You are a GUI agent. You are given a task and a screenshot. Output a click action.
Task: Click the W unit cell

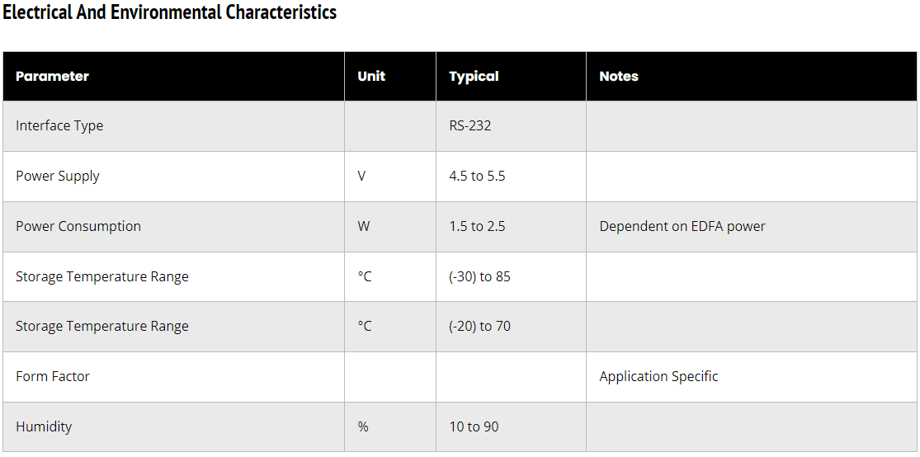(x=363, y=226)
